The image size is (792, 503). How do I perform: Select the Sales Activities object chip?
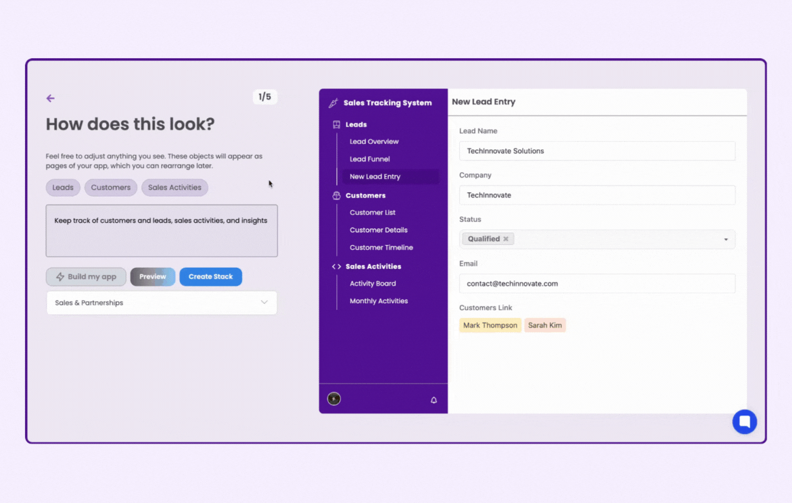[175, 188]
